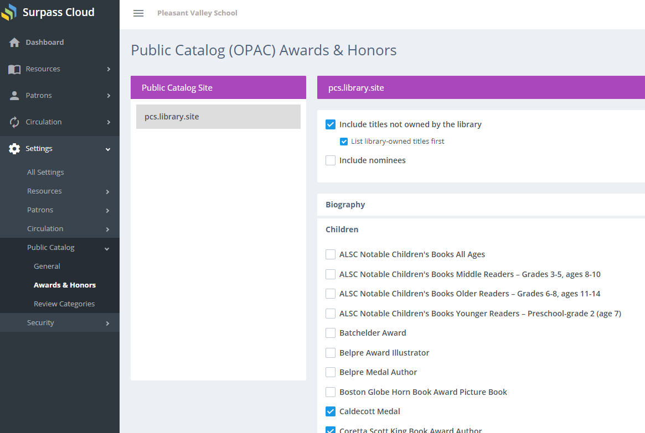Uncheck the Caldecott Medal checkbox
The image size is (645, 433).
pyautogui.click(x=331, y=411)
